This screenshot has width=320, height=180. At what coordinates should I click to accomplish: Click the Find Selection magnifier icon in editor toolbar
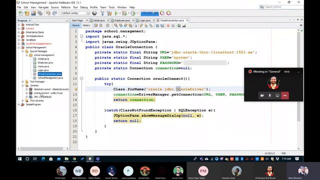[x=115, y=25]
